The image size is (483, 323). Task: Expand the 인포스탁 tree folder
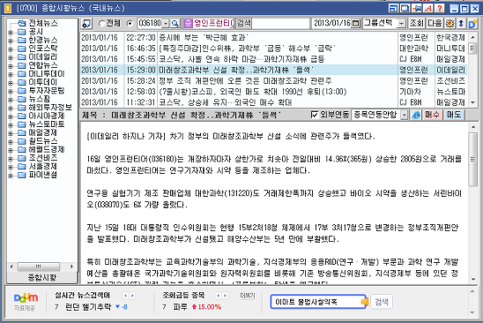click(11, 49)
